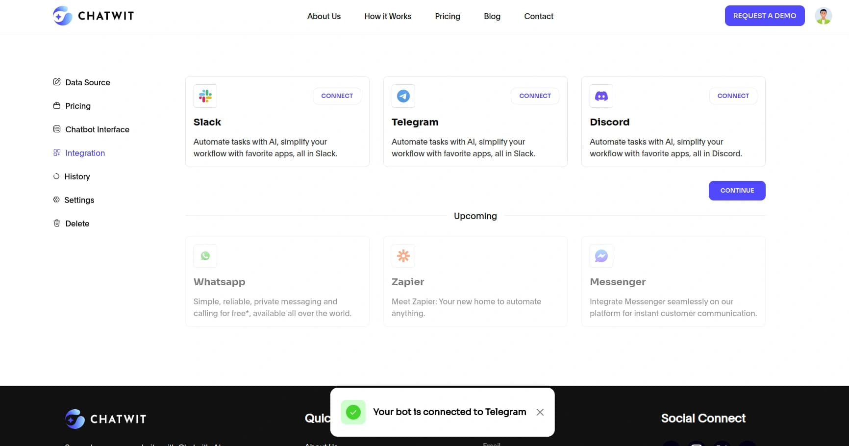849x446 pixels.
Task: Click the History clock icon
Action: [x=56, y=176]
